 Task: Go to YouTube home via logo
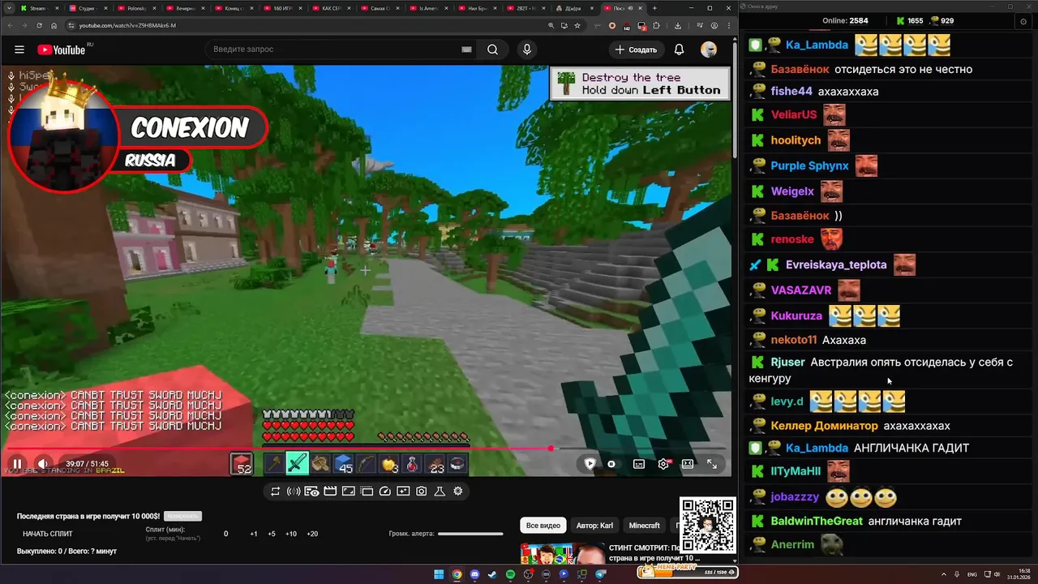pos(61,49)
